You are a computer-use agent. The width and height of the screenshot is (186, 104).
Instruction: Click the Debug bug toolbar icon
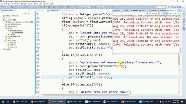(45, 7)
